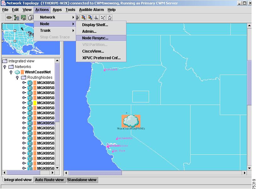Click the map scroll-right arrow
Screen dimensions: 256x189
point(244,173)
